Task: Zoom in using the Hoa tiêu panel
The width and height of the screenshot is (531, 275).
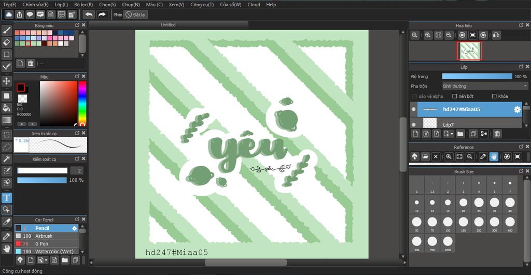Action: click(428, 35)
